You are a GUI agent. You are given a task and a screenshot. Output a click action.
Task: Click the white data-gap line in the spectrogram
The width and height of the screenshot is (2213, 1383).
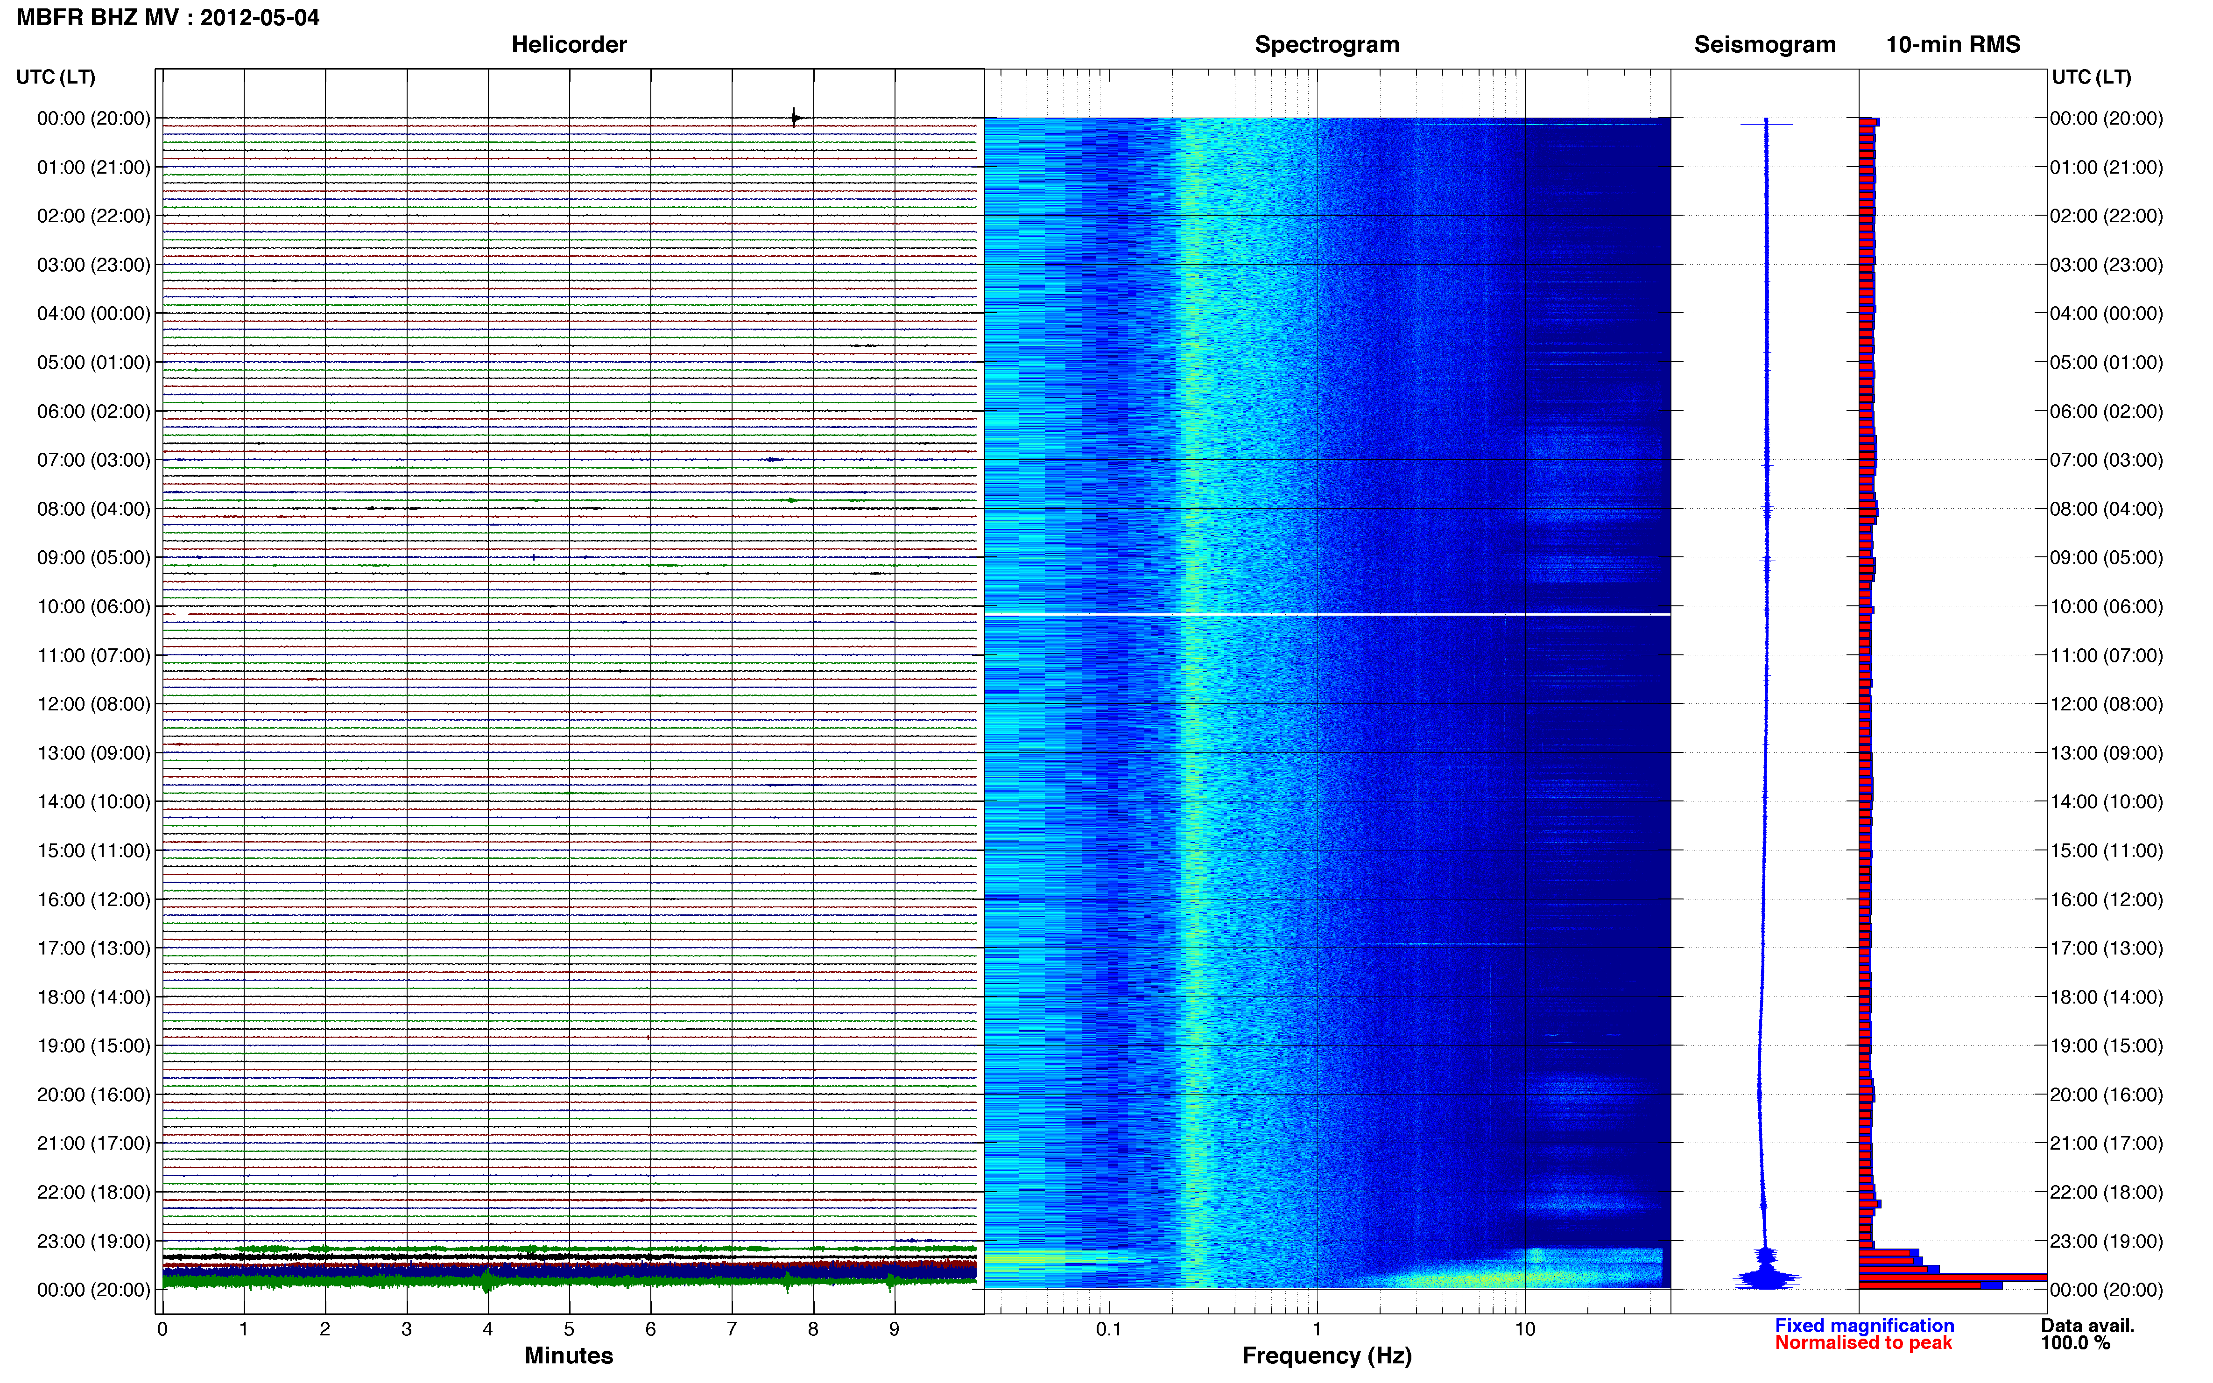pos(1327,615)
